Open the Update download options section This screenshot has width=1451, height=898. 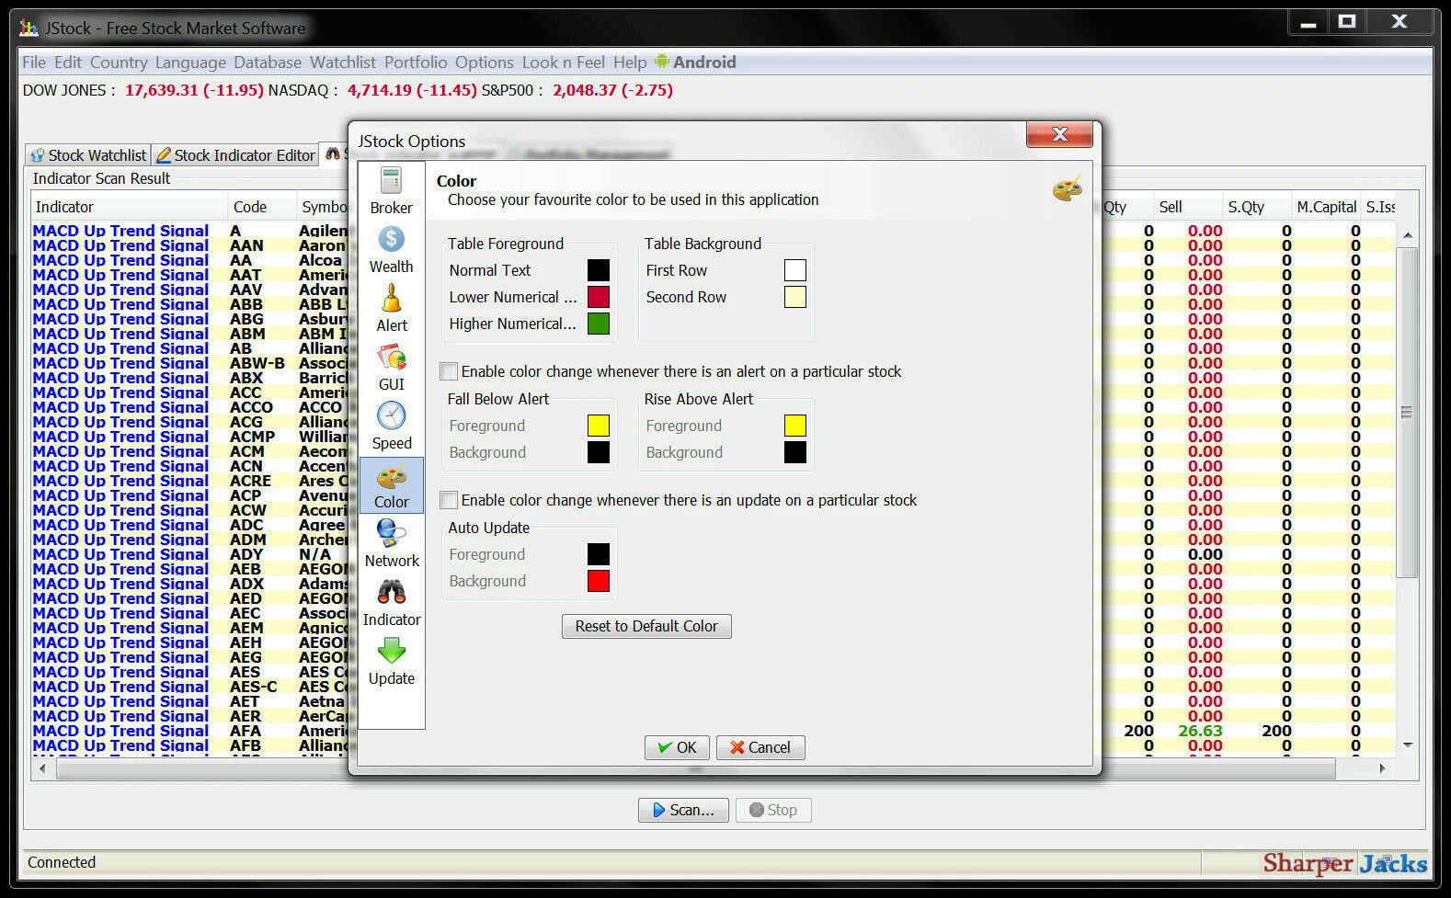(x=392, y=662)
